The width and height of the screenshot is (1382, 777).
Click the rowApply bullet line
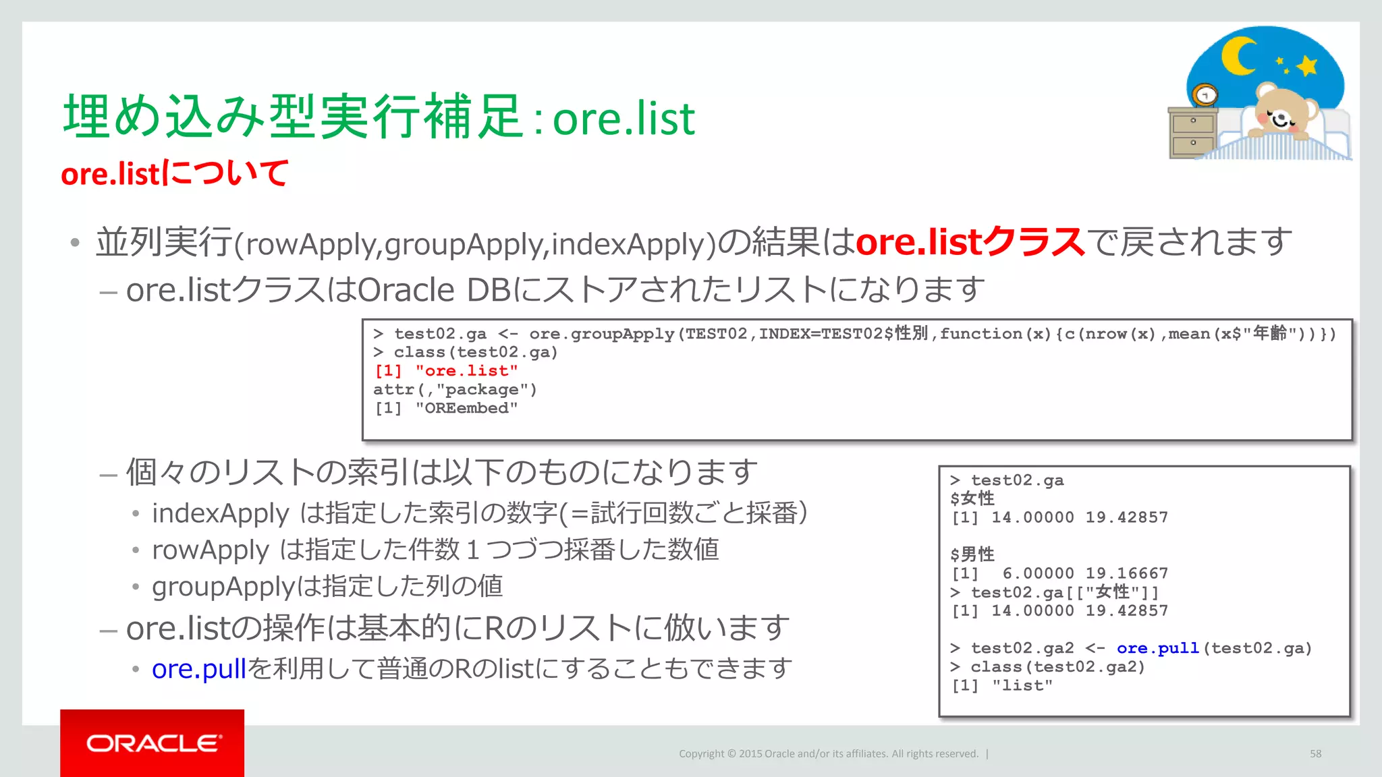pyautogui.click(x=435, y=550)
